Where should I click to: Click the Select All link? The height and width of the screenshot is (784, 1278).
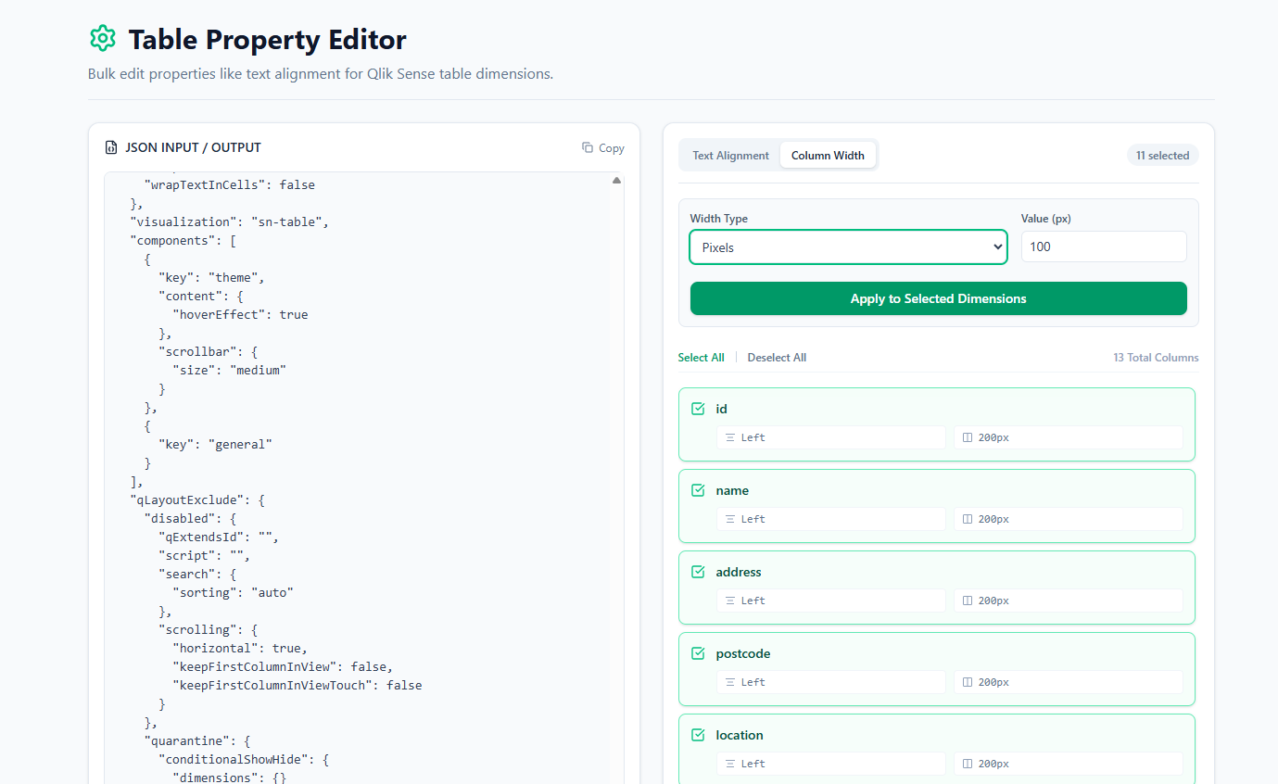pos(701,358)
